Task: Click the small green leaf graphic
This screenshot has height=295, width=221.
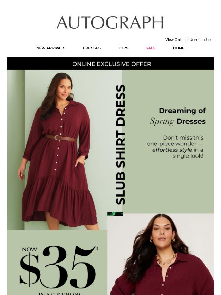Action: 115,214
